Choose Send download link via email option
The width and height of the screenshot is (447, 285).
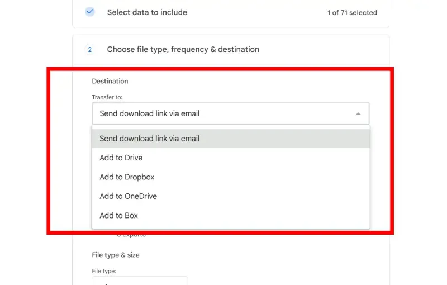[x=230, y=139]
